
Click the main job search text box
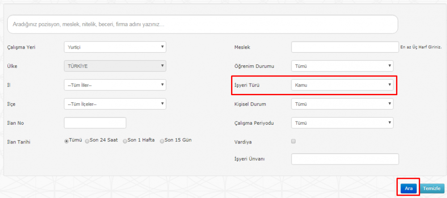tap(202, 24)
